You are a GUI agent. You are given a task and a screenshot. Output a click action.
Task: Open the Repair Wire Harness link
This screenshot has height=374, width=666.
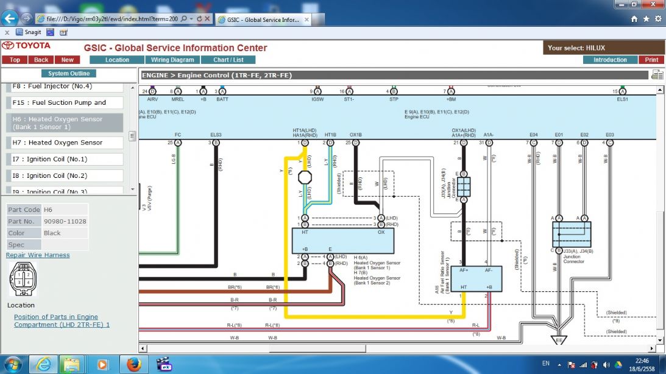tap(38, 255)
